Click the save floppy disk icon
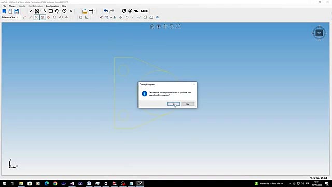The width and height of the screenshot is (332, 187). [16, 11]
